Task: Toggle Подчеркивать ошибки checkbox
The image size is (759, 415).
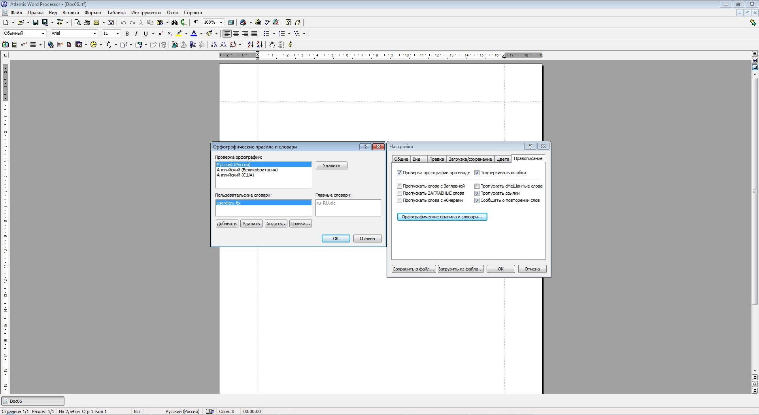Action: [477, 173]
